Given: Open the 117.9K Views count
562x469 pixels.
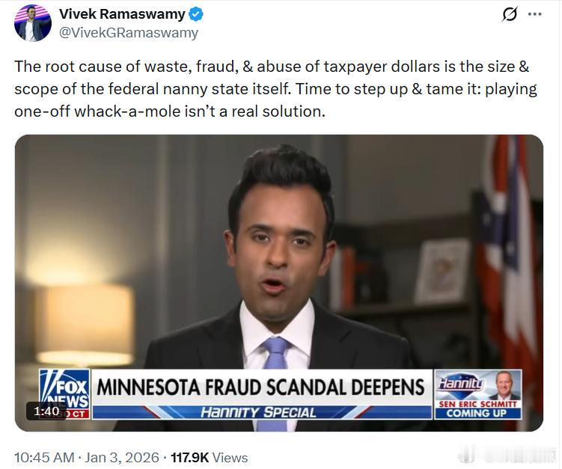Looking at the screenshot, I should pos(210,458).
